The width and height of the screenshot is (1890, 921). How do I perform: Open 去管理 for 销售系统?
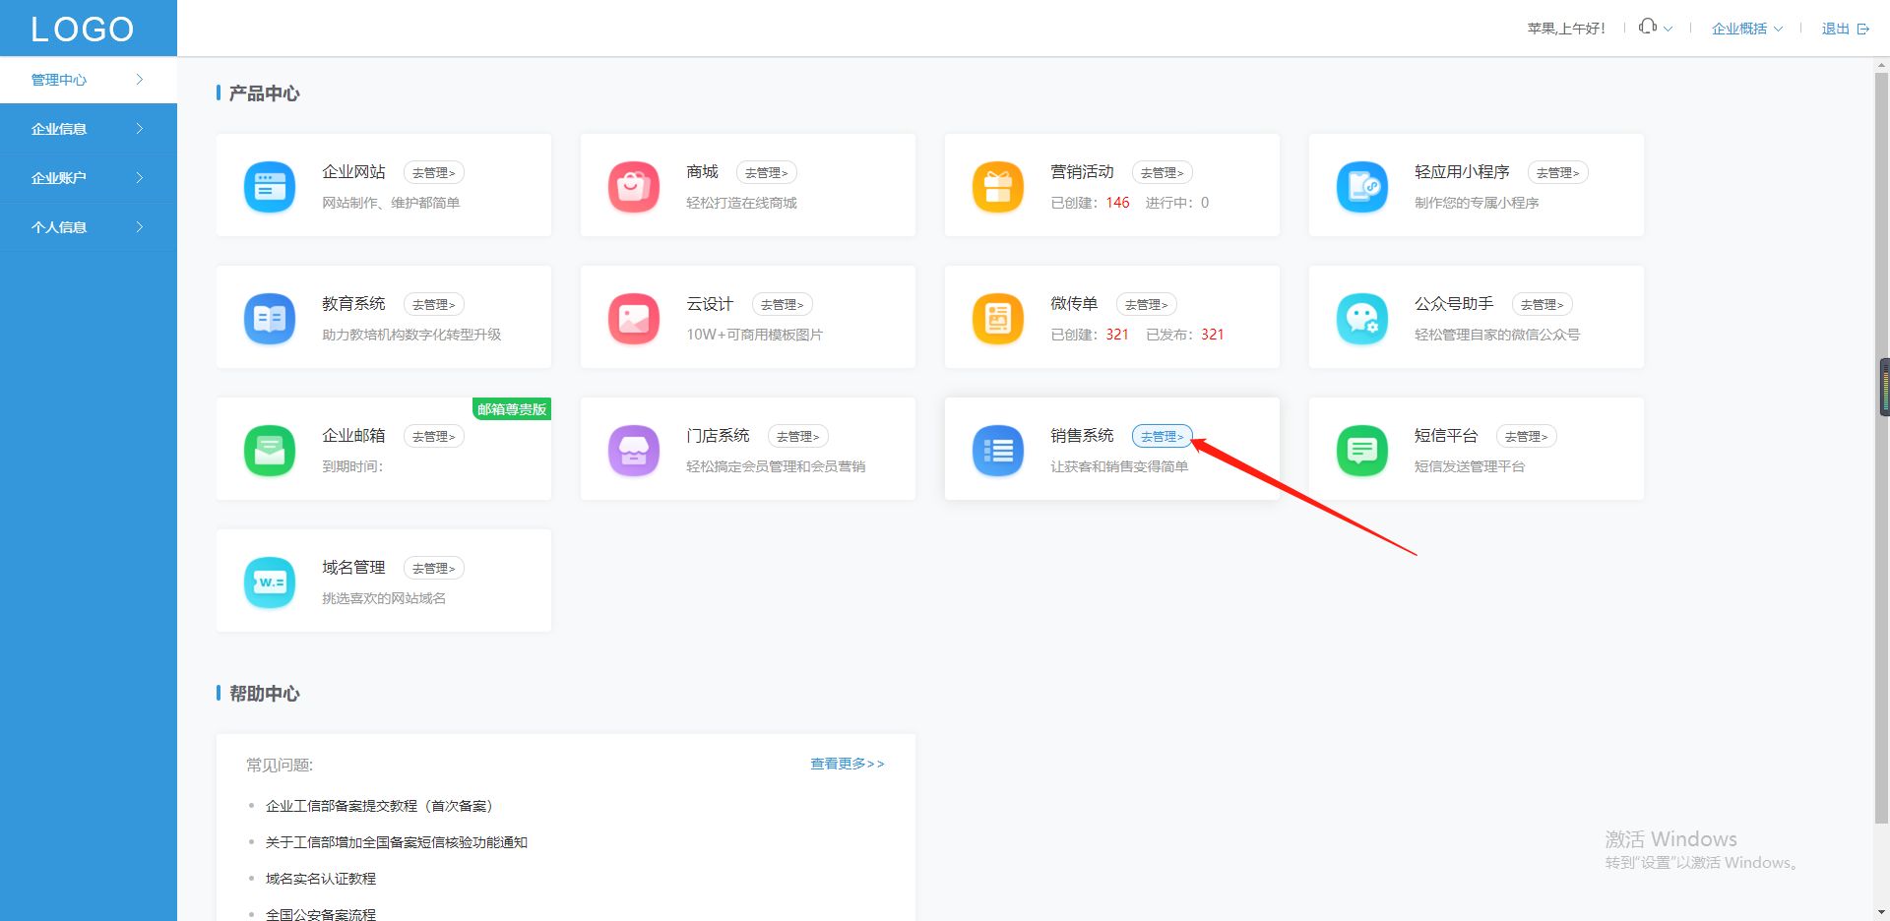1163,436
